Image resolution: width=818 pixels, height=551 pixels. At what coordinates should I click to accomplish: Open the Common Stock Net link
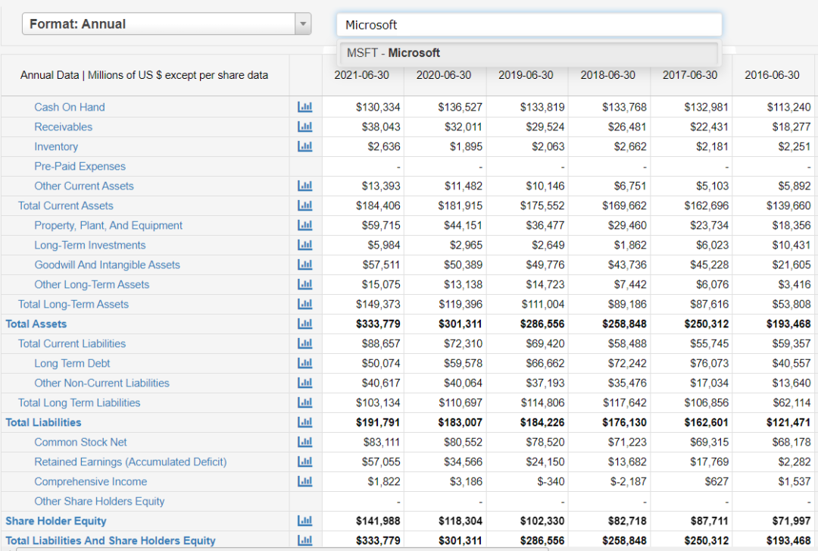80,443
